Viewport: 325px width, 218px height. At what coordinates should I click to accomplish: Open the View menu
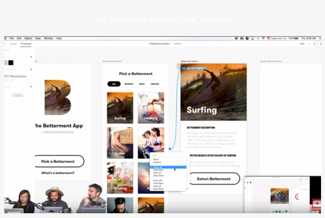(x=38, y=38)
